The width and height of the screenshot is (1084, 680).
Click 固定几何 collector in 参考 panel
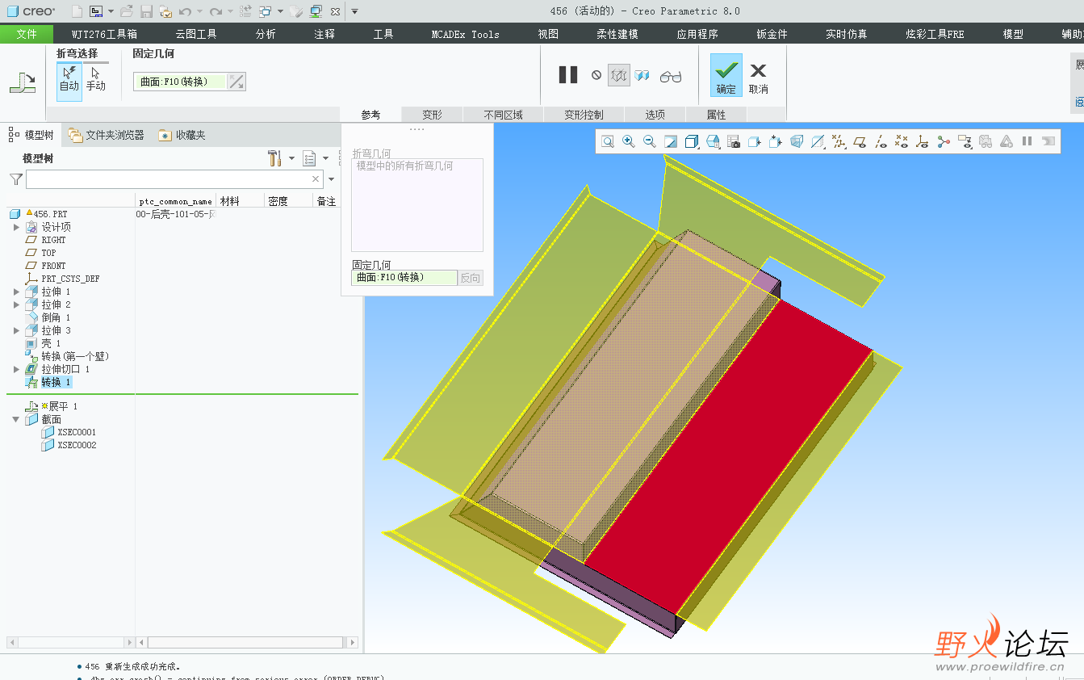click(x=404, y=277)
